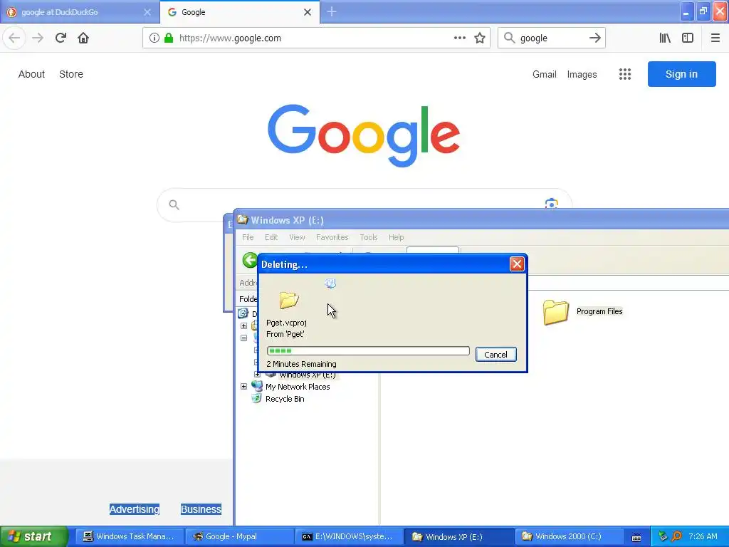
Task: Reload the Google page
Action: (61, 38)
